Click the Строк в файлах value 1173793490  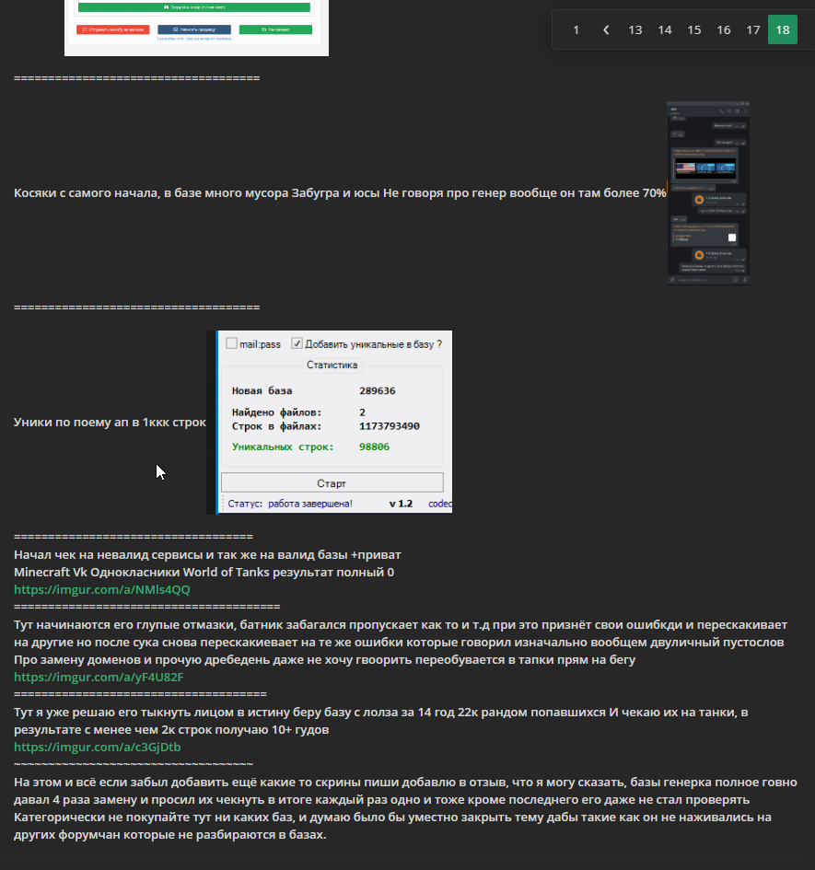pos(390,426)
